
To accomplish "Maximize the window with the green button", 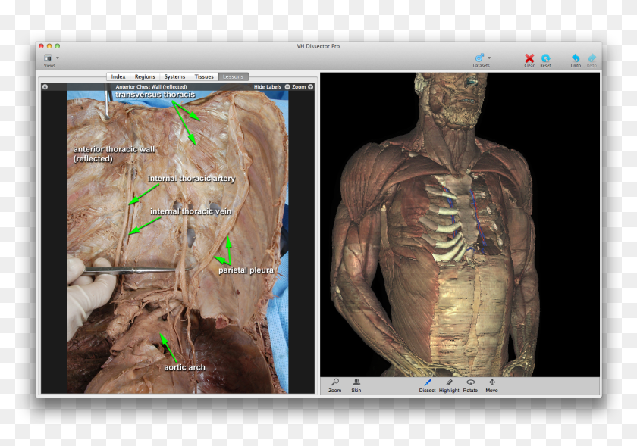I will (58, 46).
